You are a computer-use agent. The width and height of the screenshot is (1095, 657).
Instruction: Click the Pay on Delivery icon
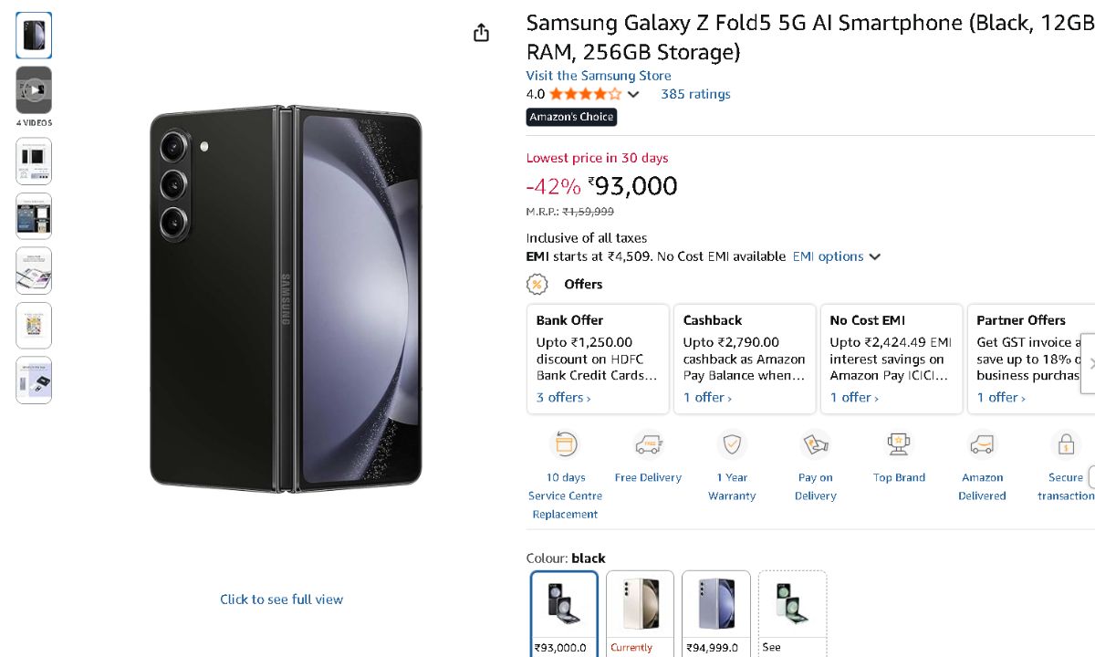click(815, 445)
